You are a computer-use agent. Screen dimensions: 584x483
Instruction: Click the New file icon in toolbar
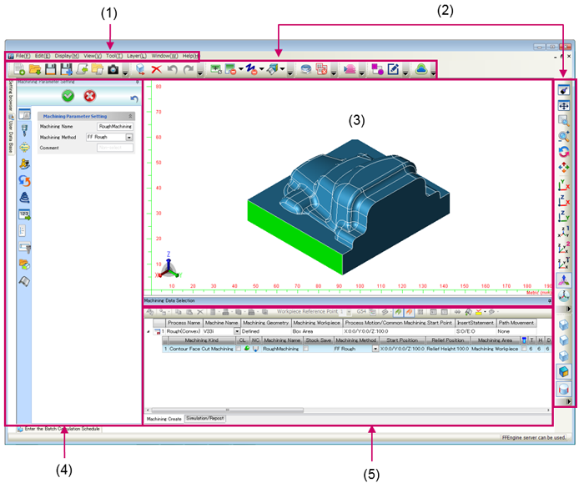(19, 69)
